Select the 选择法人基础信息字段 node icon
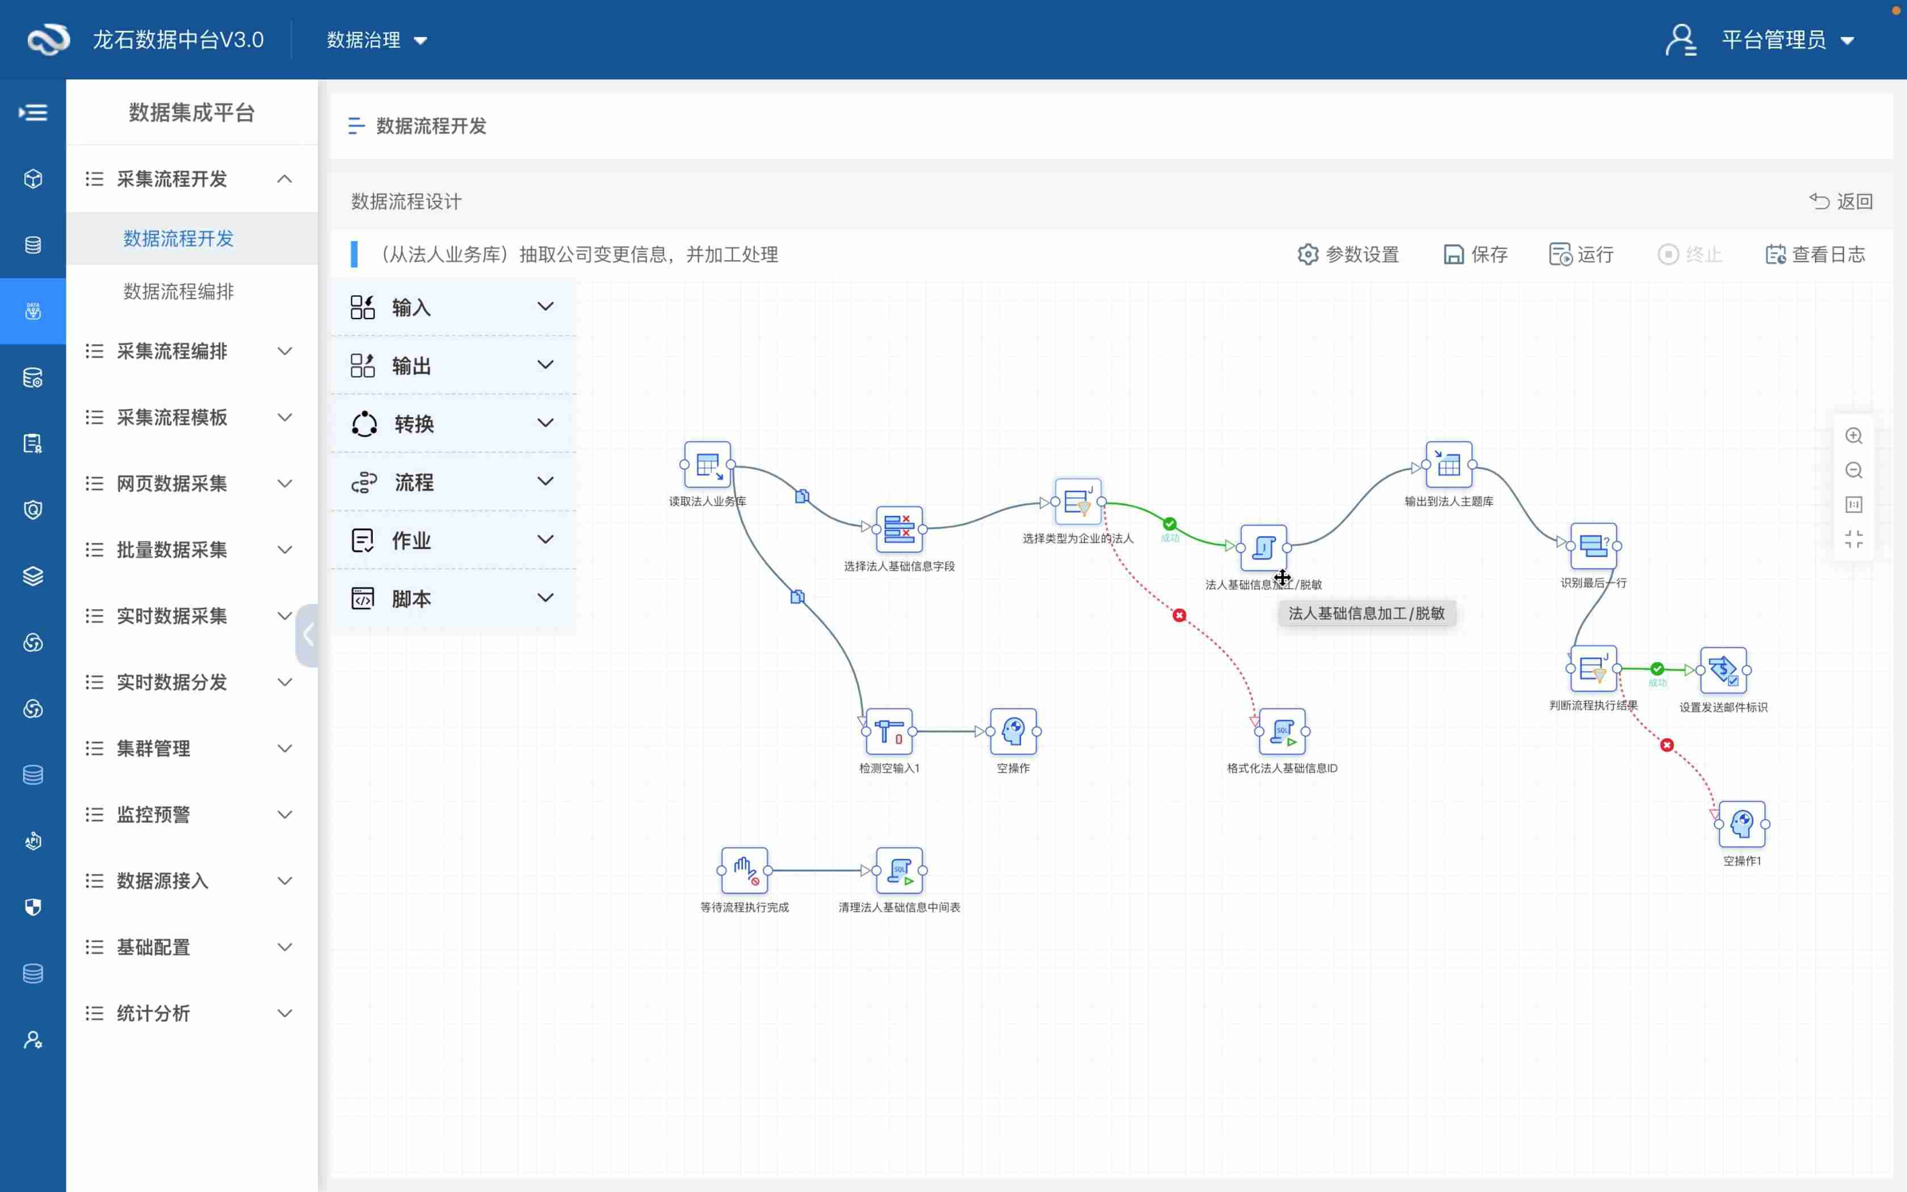 tap(898, 530)
